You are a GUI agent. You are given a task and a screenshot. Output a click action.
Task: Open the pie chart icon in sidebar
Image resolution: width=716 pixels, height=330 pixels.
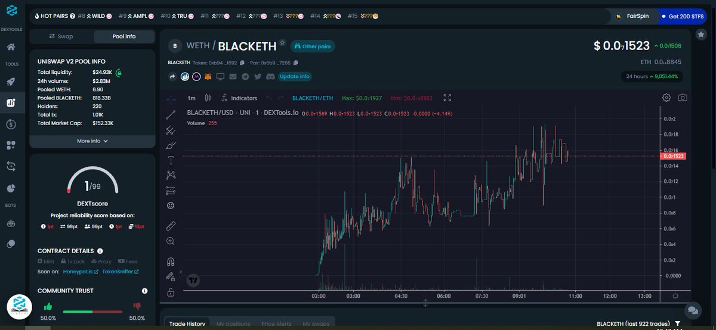click(x=11, y=188)
